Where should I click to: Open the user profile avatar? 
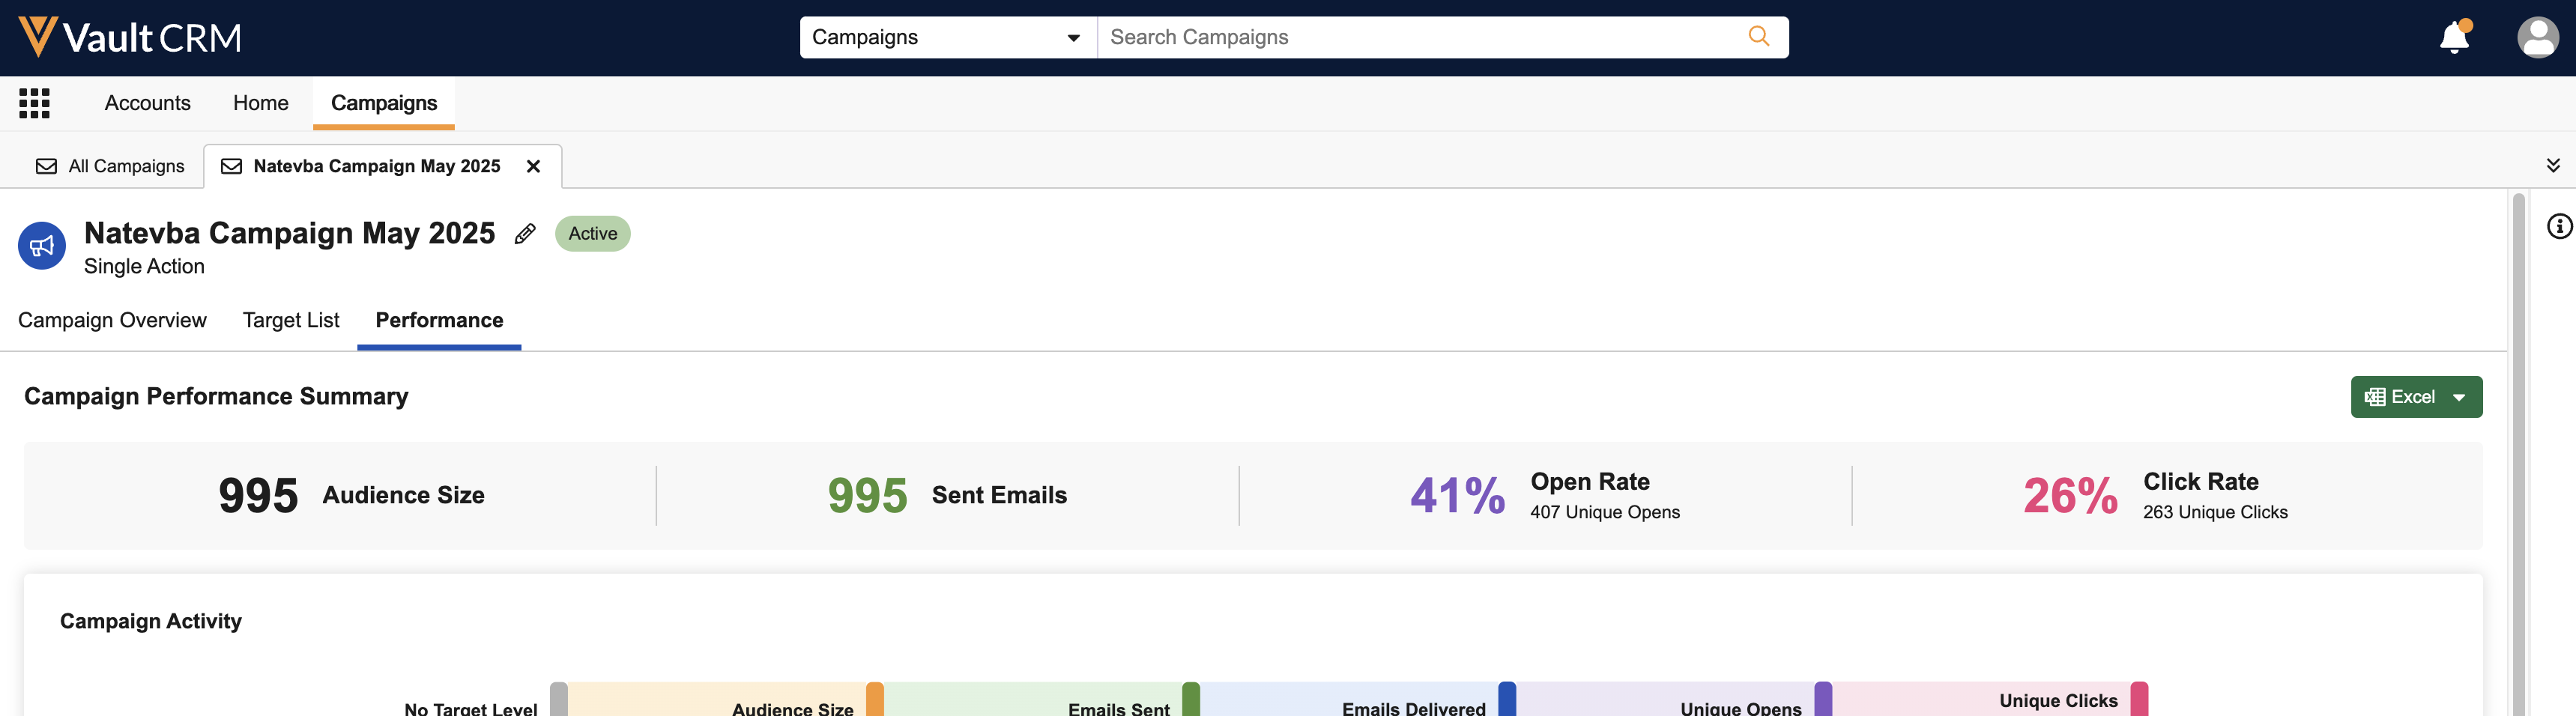tap(2537, 38)
